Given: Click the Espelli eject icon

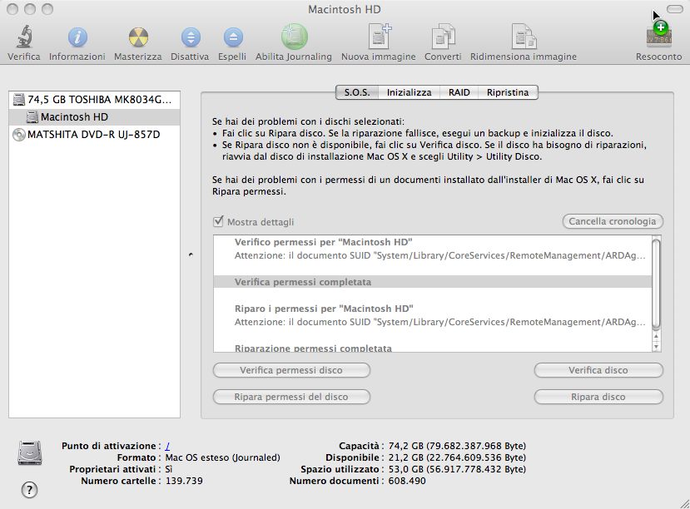Looking at the screenshot, I should [233, 37].
